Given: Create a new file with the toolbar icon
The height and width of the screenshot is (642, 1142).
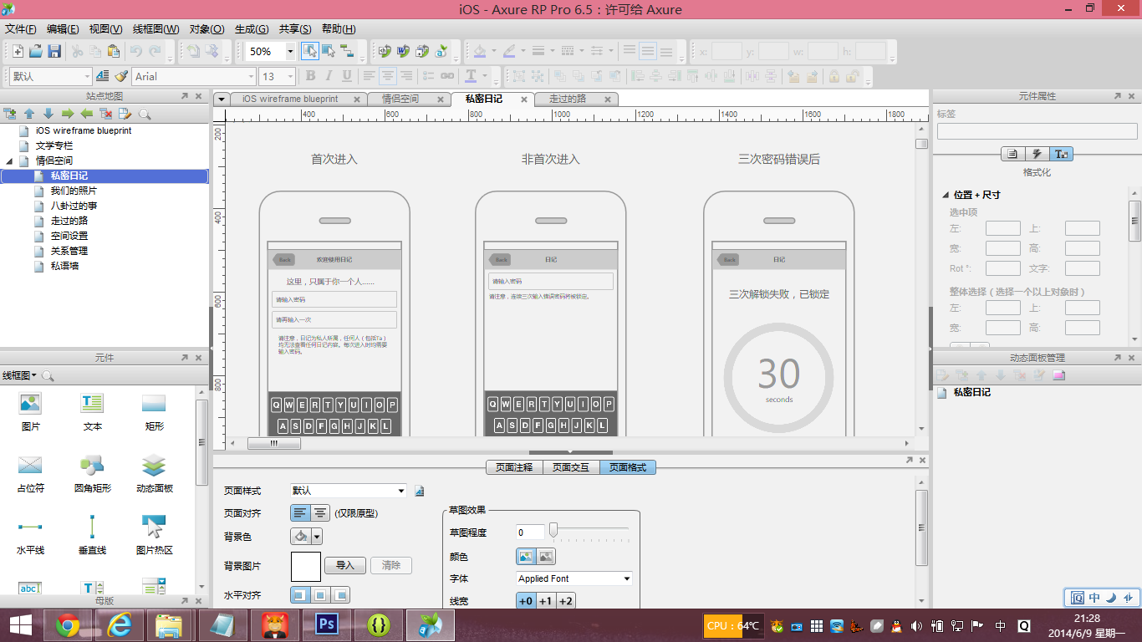Looking at the screenshot, I should click(17, 51).
